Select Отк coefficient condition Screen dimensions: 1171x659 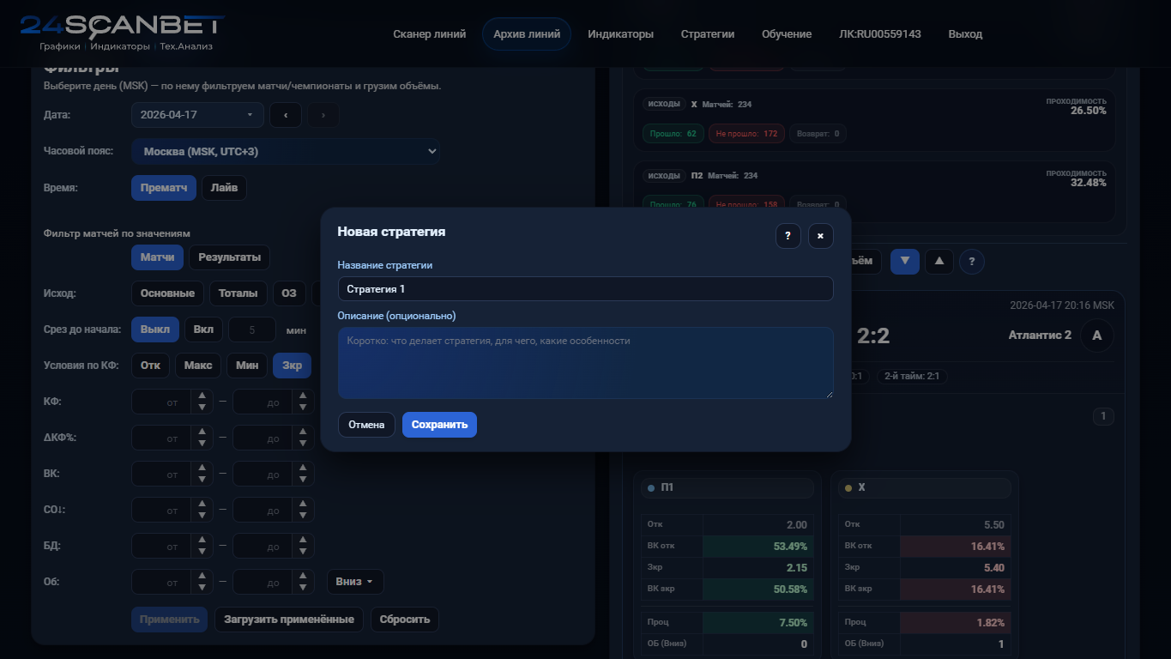[x=150, y=366]
